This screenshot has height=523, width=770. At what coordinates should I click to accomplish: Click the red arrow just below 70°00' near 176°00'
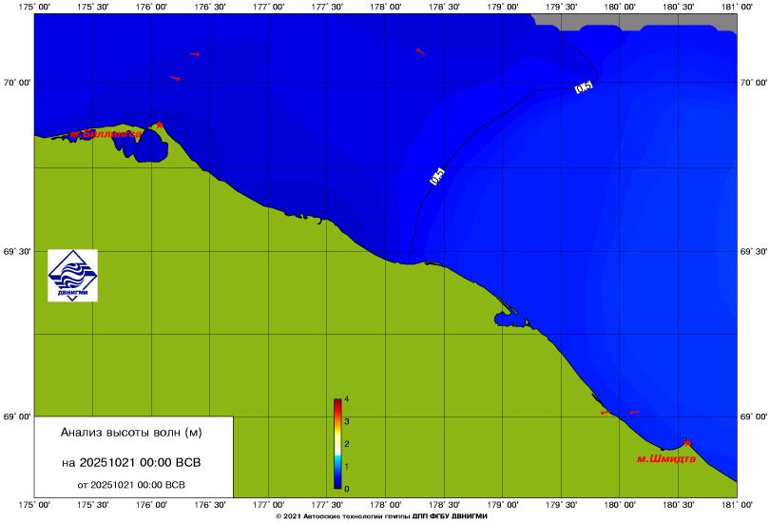tap(175, 78)
